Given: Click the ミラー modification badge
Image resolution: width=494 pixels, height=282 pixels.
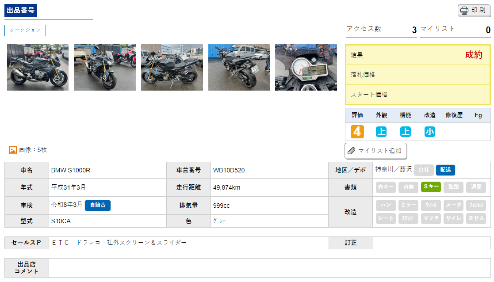Looking at the screenshot, I should coord(408,205).
